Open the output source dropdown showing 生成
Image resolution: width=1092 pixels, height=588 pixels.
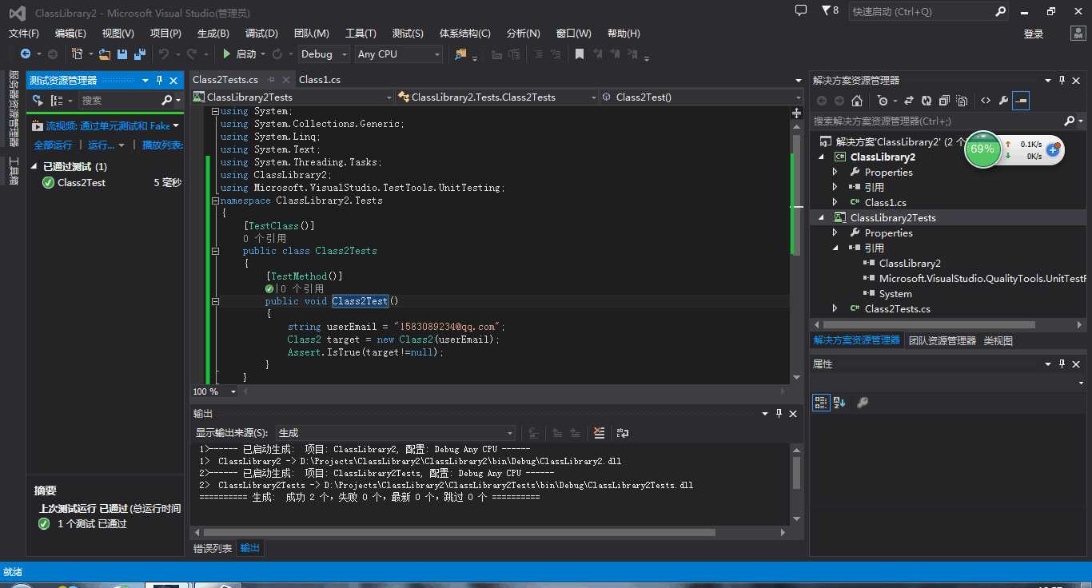pyautogui.click(x=396, y=433)
